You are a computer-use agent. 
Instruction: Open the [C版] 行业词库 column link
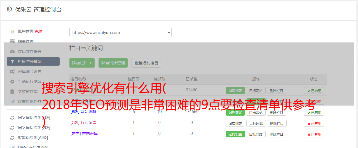pyautogui.click(x=83, y=123)
